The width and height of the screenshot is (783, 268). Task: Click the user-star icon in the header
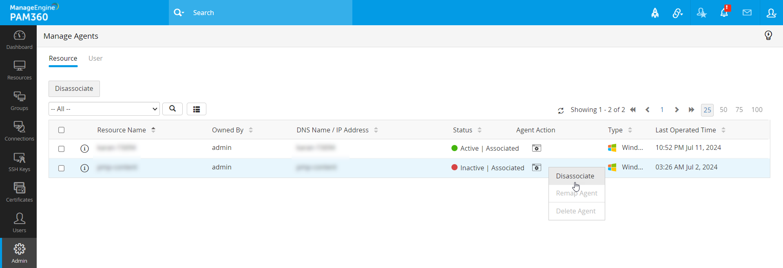tap(701, 13)
